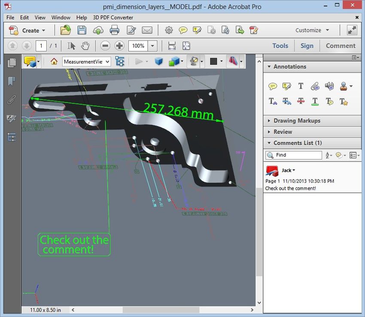Pick the attach file paperclip annotation tool
This screenshot has height=317, width=365.
315,86
